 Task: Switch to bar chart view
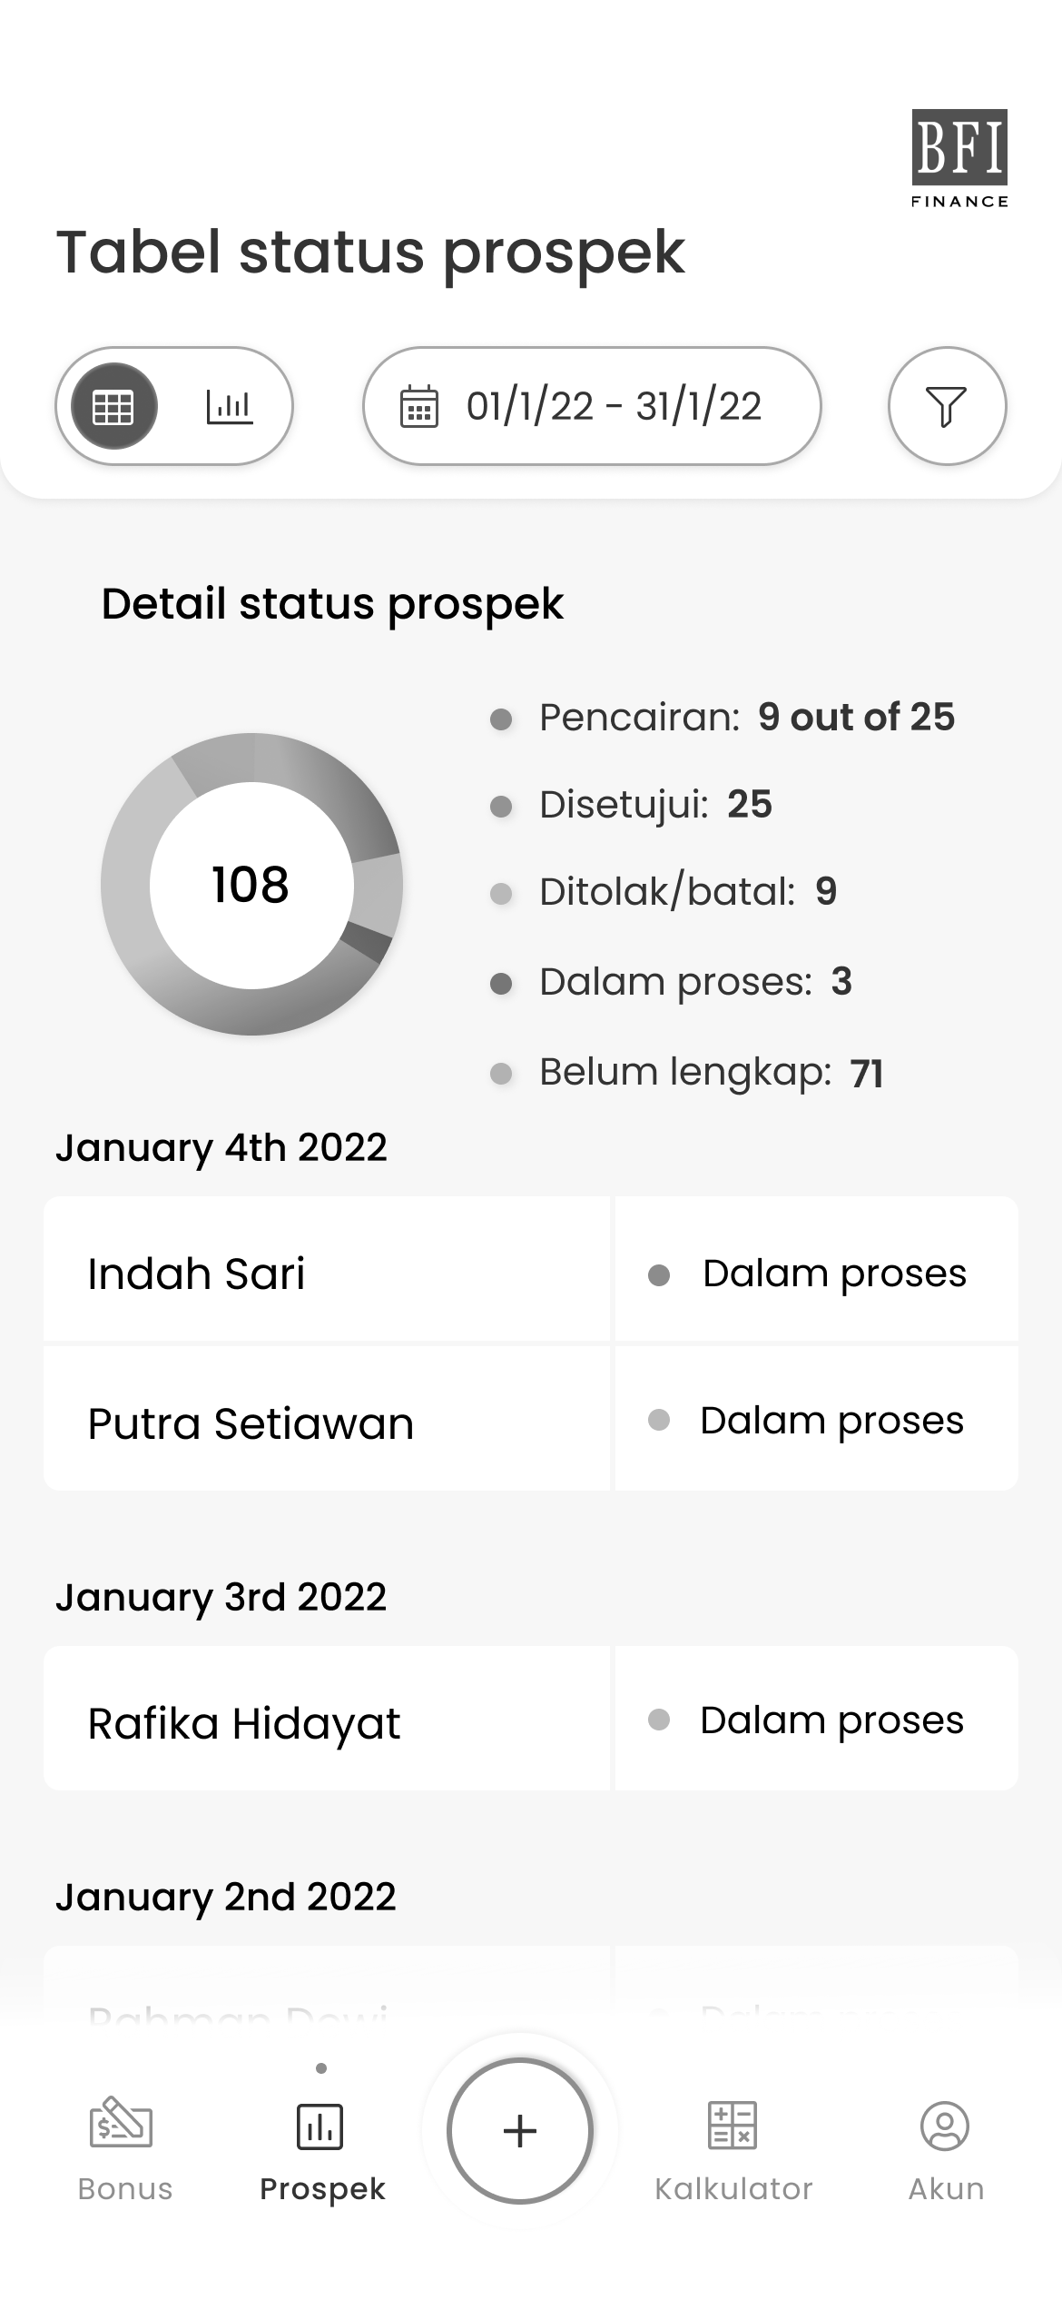click(229, 406)
